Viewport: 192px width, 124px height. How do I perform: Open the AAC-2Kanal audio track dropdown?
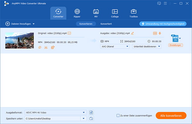point(115,47)
